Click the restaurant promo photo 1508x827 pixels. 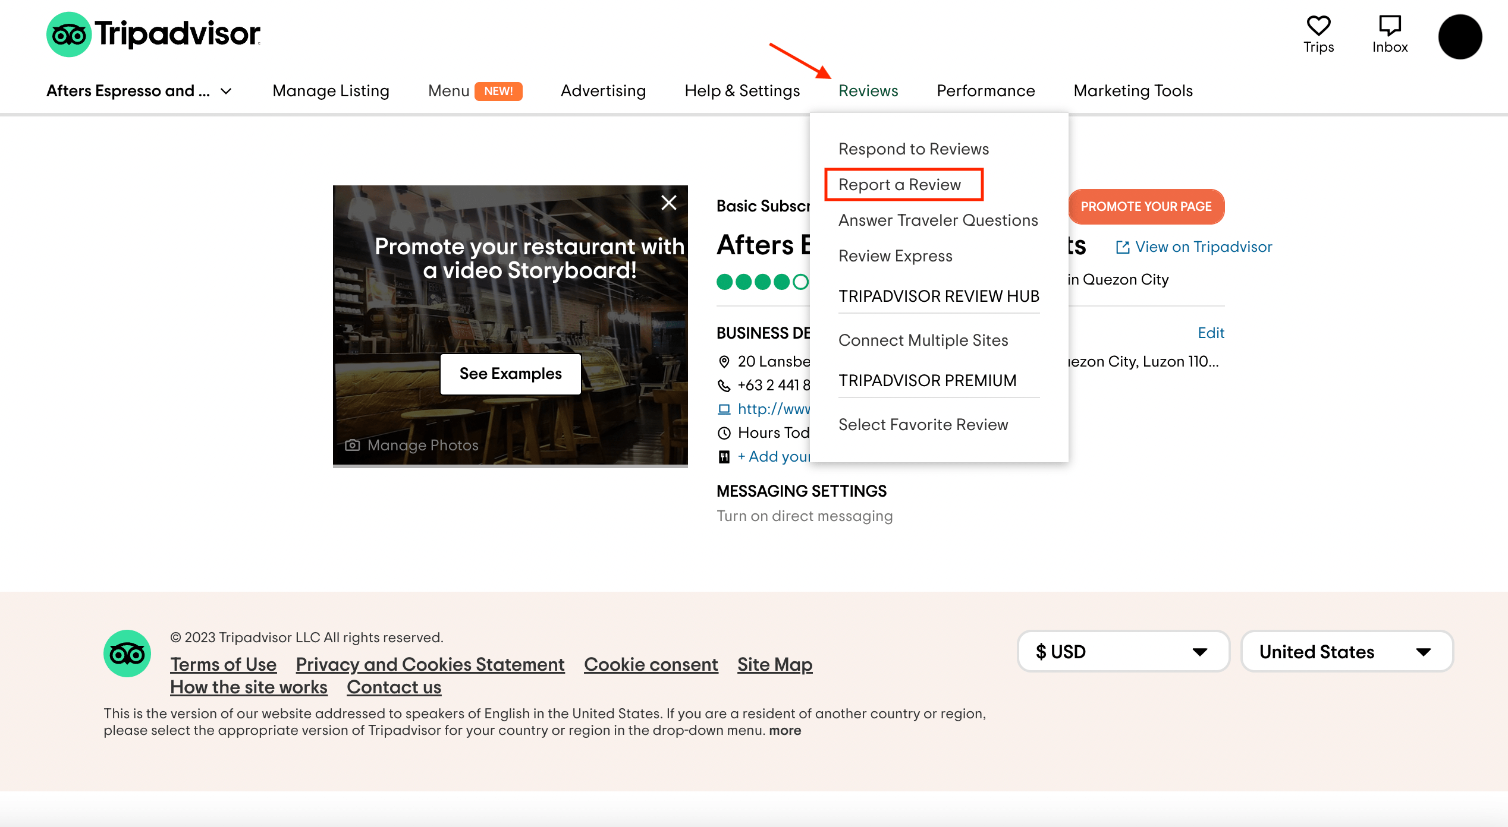point(510,326)
